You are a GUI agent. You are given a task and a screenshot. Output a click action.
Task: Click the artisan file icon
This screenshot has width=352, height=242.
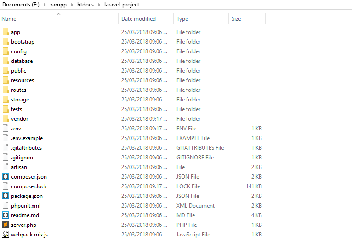[x=6, y=167]
